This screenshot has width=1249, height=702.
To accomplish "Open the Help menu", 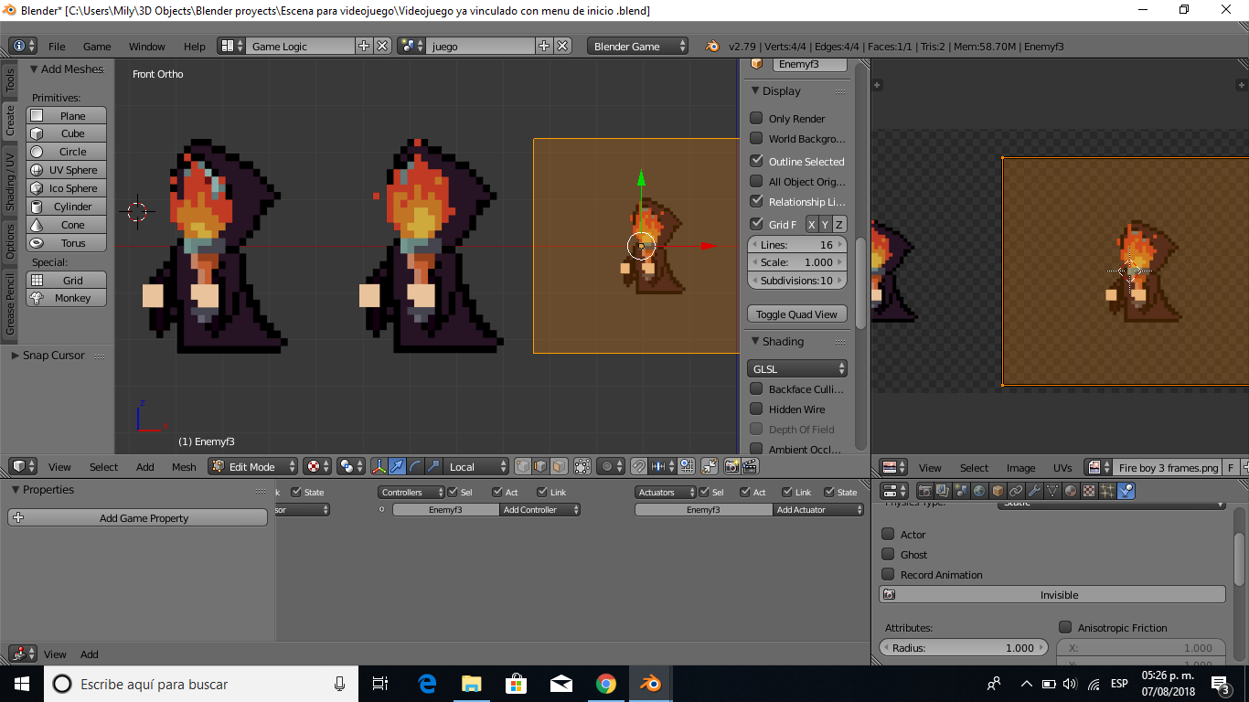I will point(195,46).
